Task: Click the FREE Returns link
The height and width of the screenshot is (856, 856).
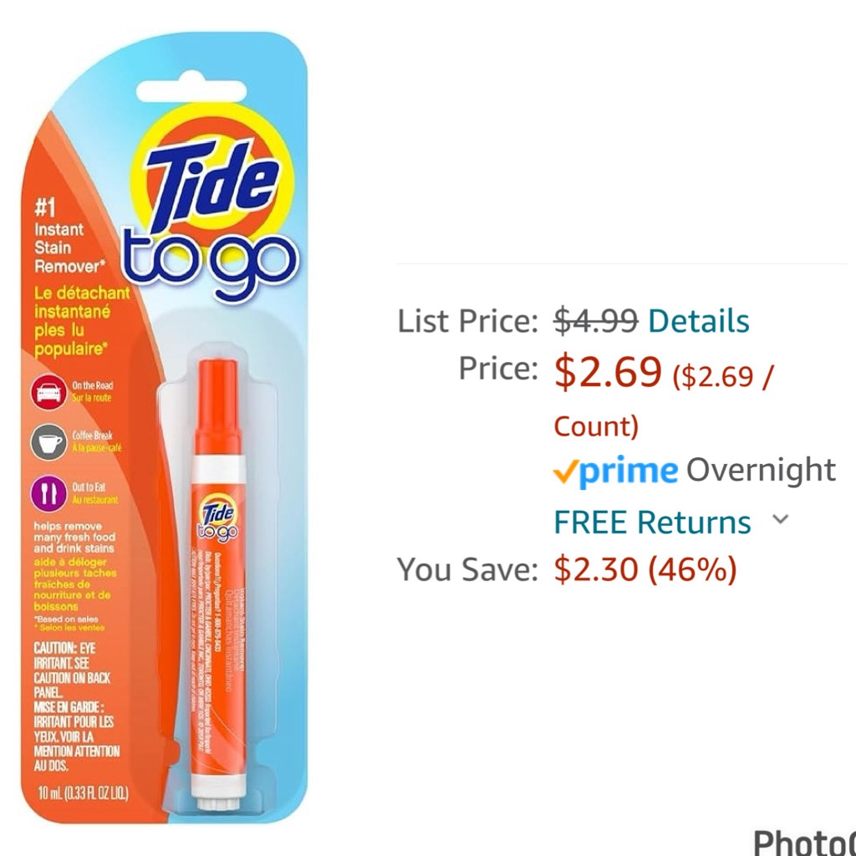Action: point(652,522)
